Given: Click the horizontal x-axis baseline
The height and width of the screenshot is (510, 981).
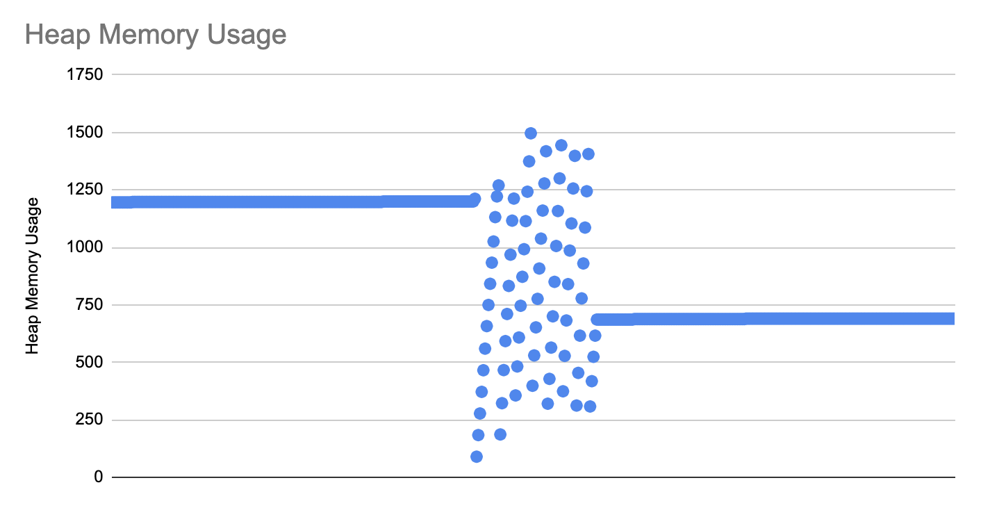Looking at the screenshot, I should (x=534, y=477).
